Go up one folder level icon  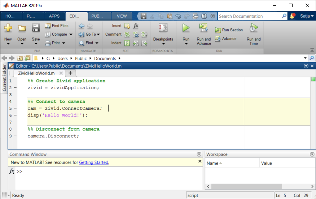tap(19, 58)
